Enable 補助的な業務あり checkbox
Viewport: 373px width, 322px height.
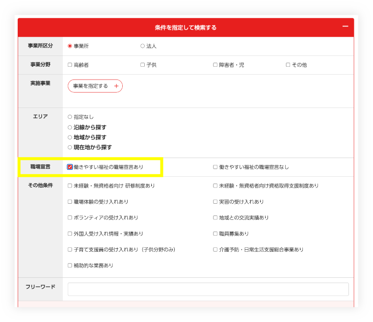tap(70, 266)
